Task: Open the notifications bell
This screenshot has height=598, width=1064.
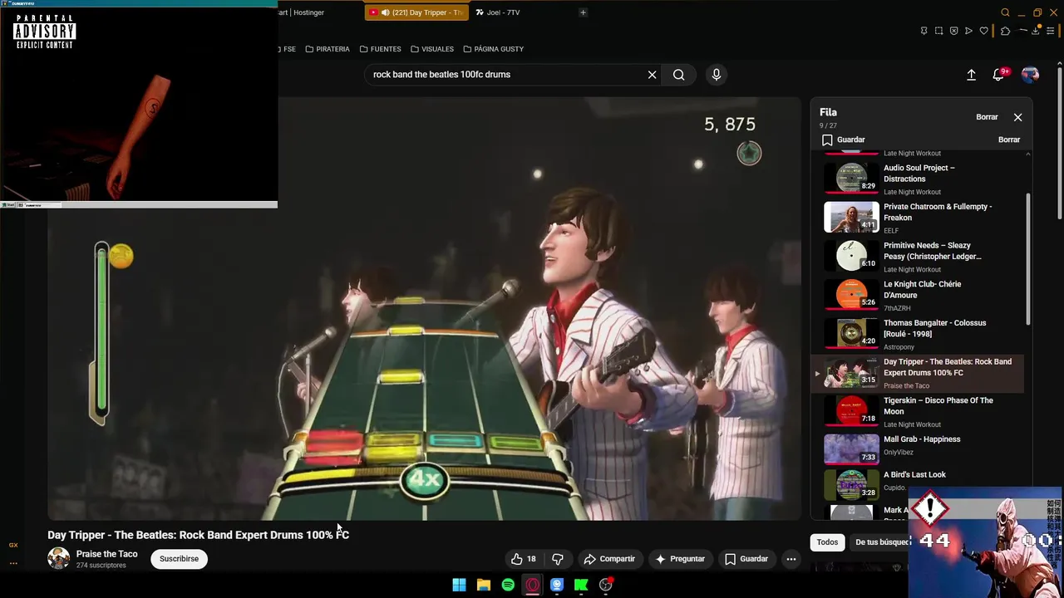Action: (998, 75)
